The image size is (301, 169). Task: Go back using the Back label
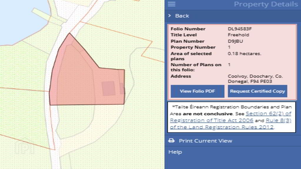182,16
